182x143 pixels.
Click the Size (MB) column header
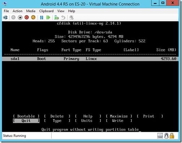(x=166, y=50)
